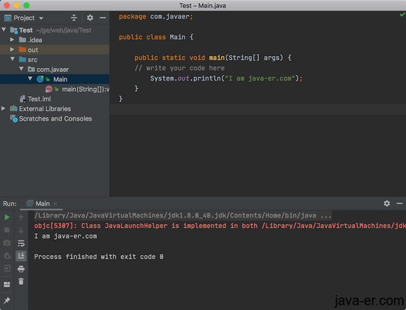This screenshot has width=406, height=310.
Task: Click the Main class icon in tree
Action: pyautogui.click(x=40, y=79)
